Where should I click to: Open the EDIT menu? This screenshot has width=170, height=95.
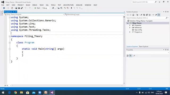click(x=8, y=5)
